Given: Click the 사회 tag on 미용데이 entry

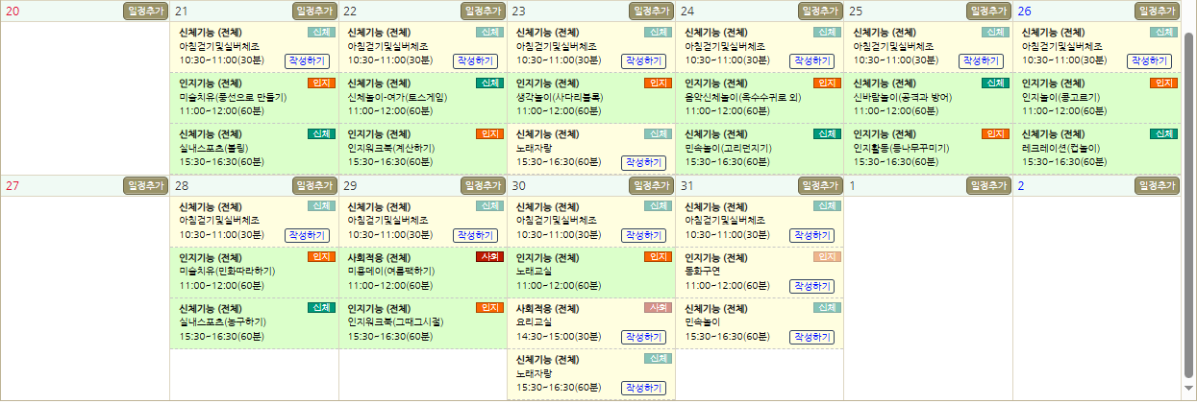Looking at the screenshot, I should pyautogui.click(x=489, y=256).
